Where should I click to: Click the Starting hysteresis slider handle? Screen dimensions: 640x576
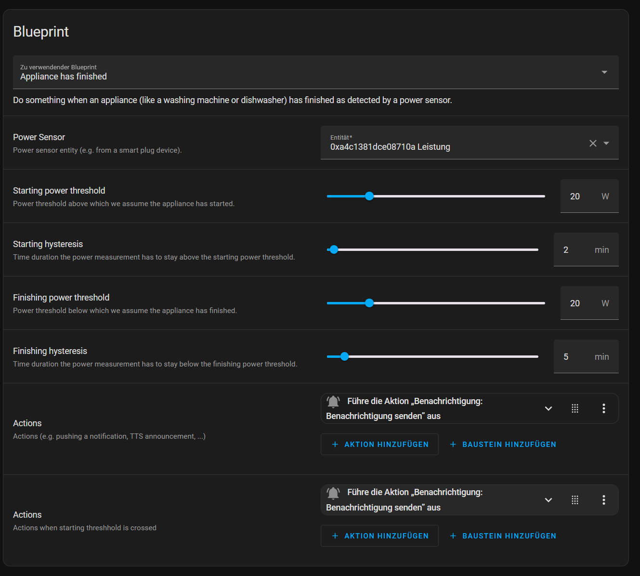(334, 249)
